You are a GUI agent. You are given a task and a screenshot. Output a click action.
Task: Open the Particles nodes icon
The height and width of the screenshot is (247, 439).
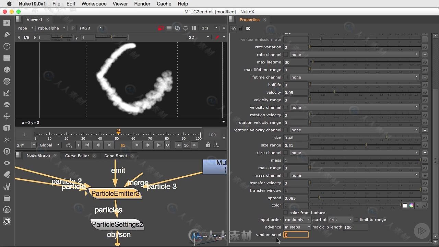(x=7, y=140)
